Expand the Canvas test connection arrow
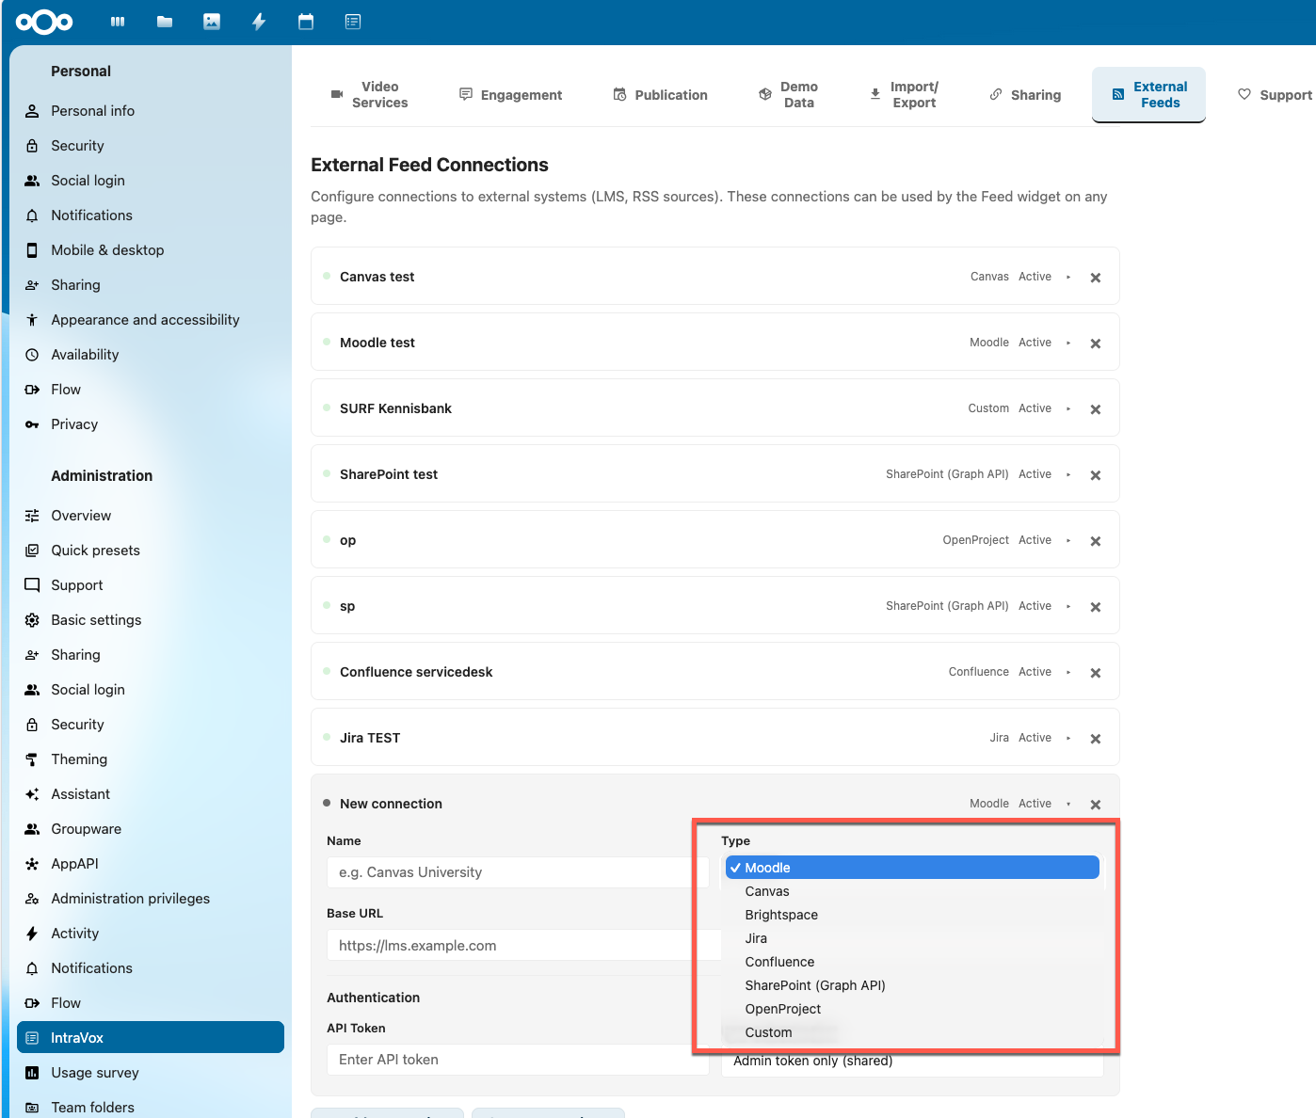This screenshot has width=1316, height=1118. point(1068,277)
